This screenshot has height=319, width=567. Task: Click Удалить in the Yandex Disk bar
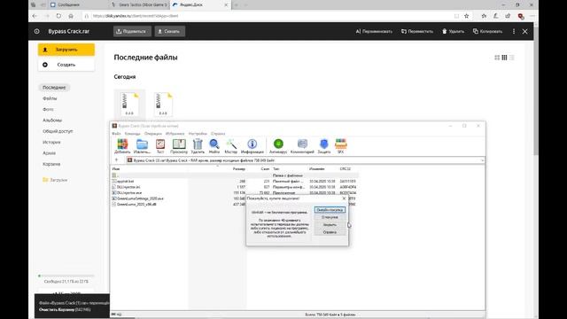pyautogui.click(x=453, y=32)
